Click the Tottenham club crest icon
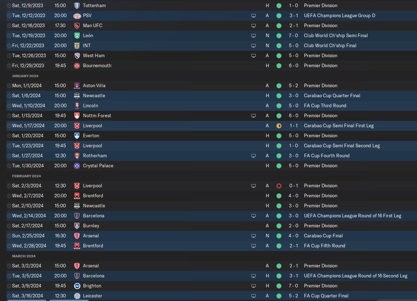 click(x=77, y=6)
